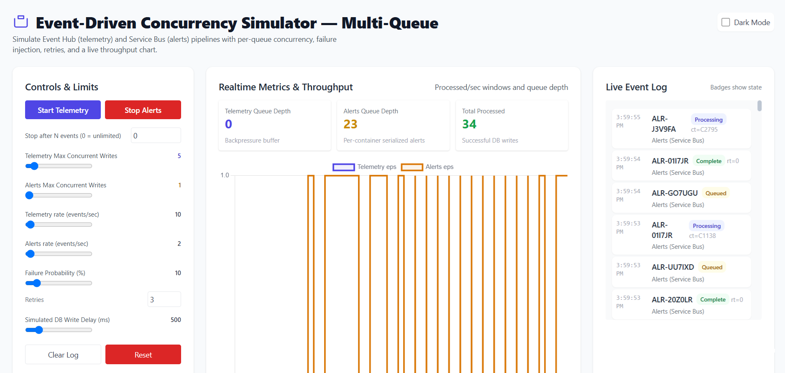Hit the red Reset button
This screenshot has width=785, height=373.
143,355
